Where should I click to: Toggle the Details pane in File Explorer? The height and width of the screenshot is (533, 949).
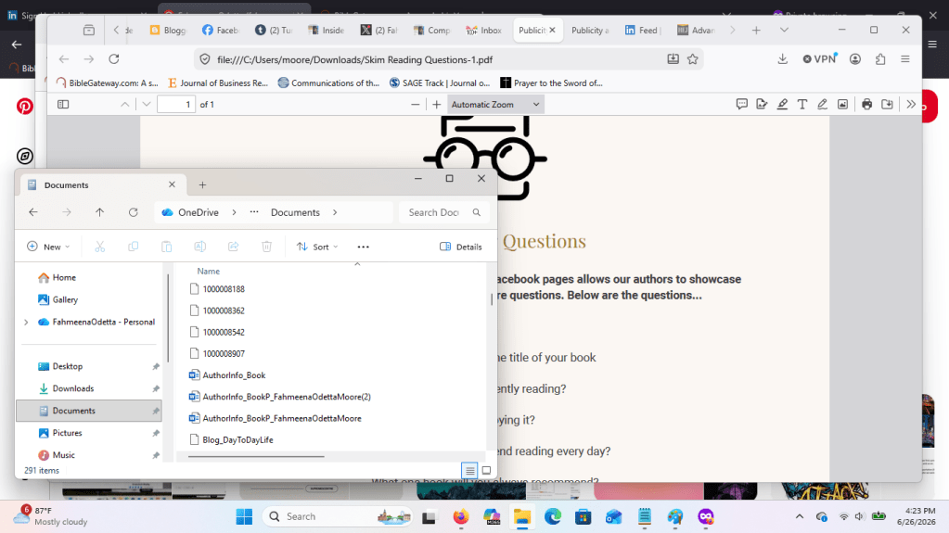[460, 247]
